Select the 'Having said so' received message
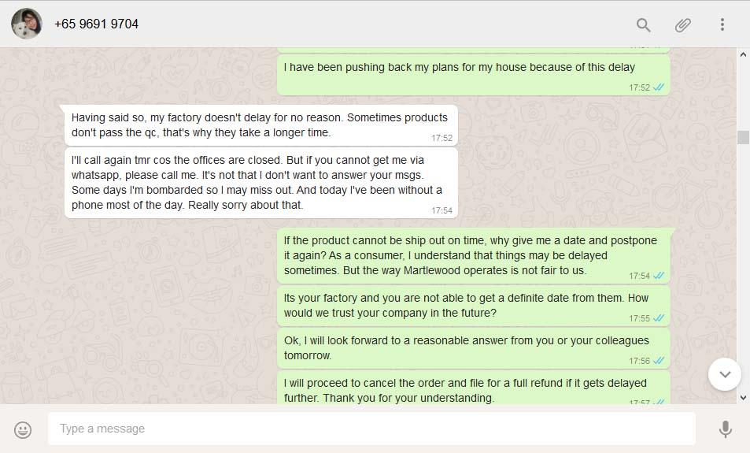This screenshot has width=750, height=453. pos(261,125)
